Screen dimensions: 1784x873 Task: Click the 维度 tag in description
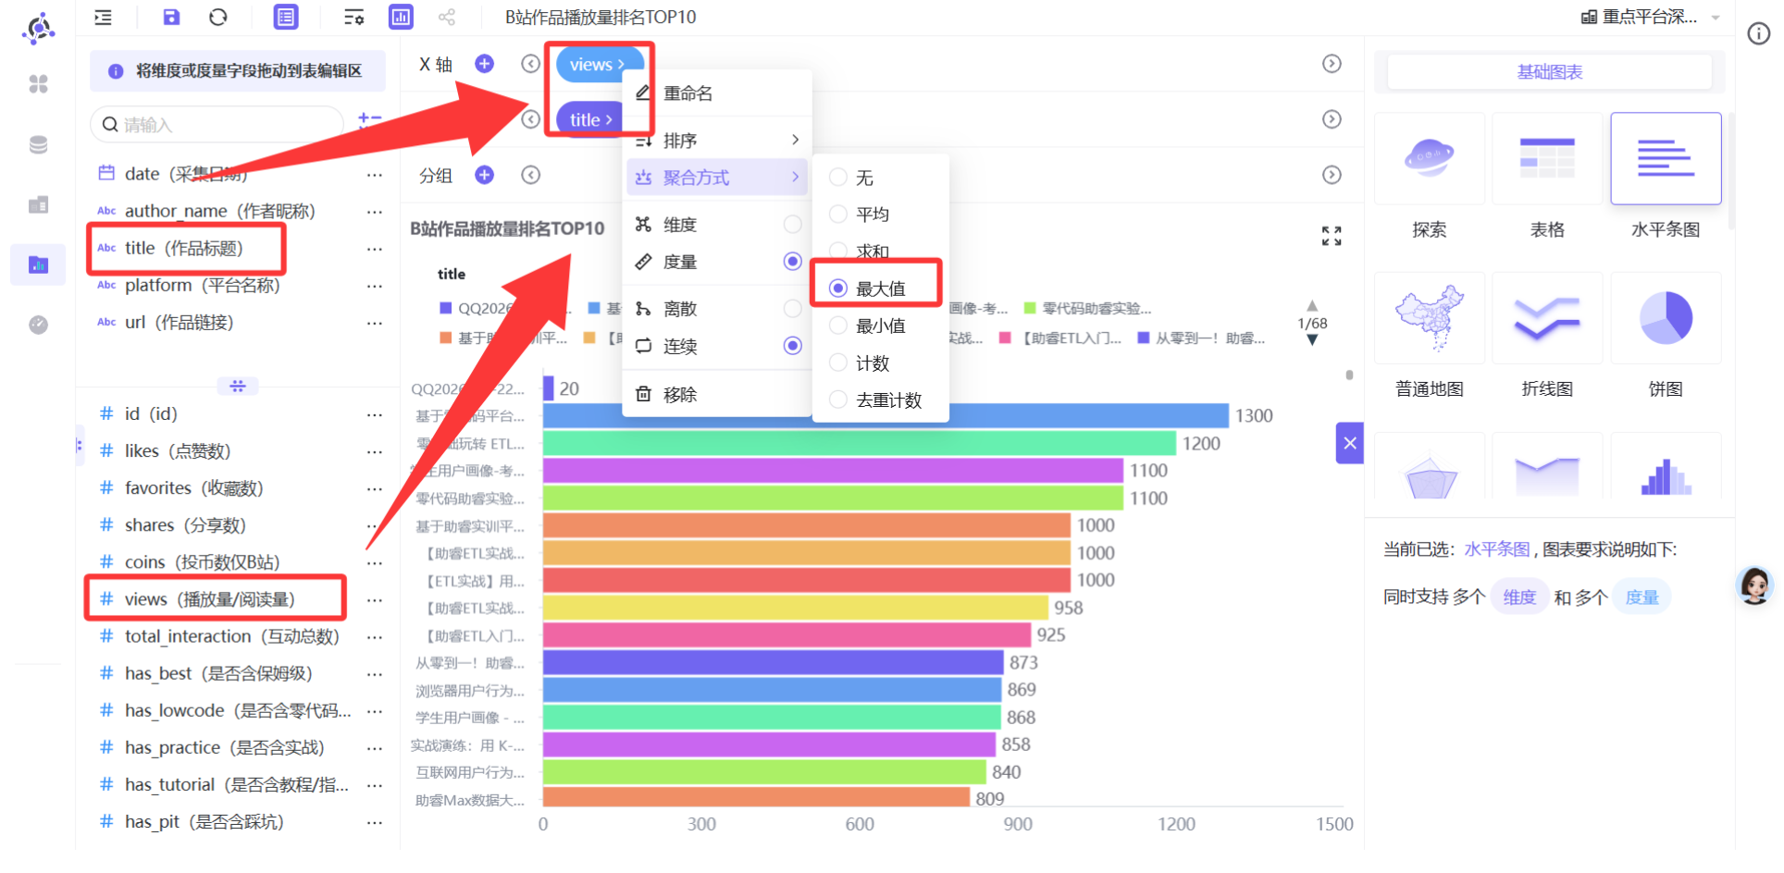1519,597
